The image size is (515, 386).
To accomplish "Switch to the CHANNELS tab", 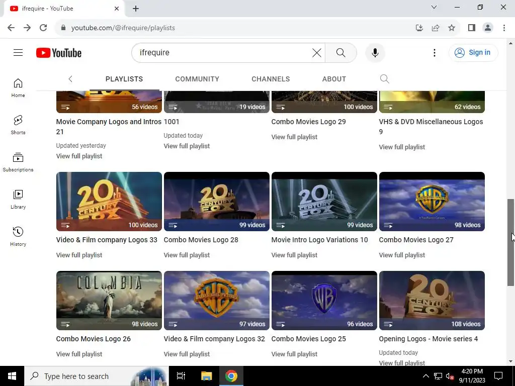I will tap(271, 79).
